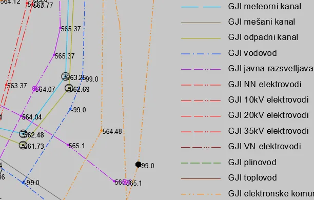Select the 'GJI toplovod' legend label
The height and width of the screenshot is (200, 314).
(252, 178)
